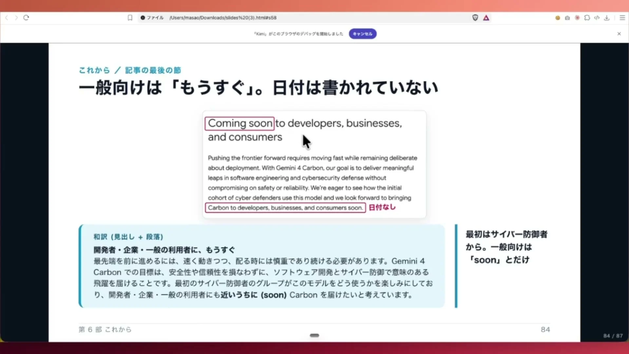Click the slide progress handle at bottom

[x=314, y=335]
